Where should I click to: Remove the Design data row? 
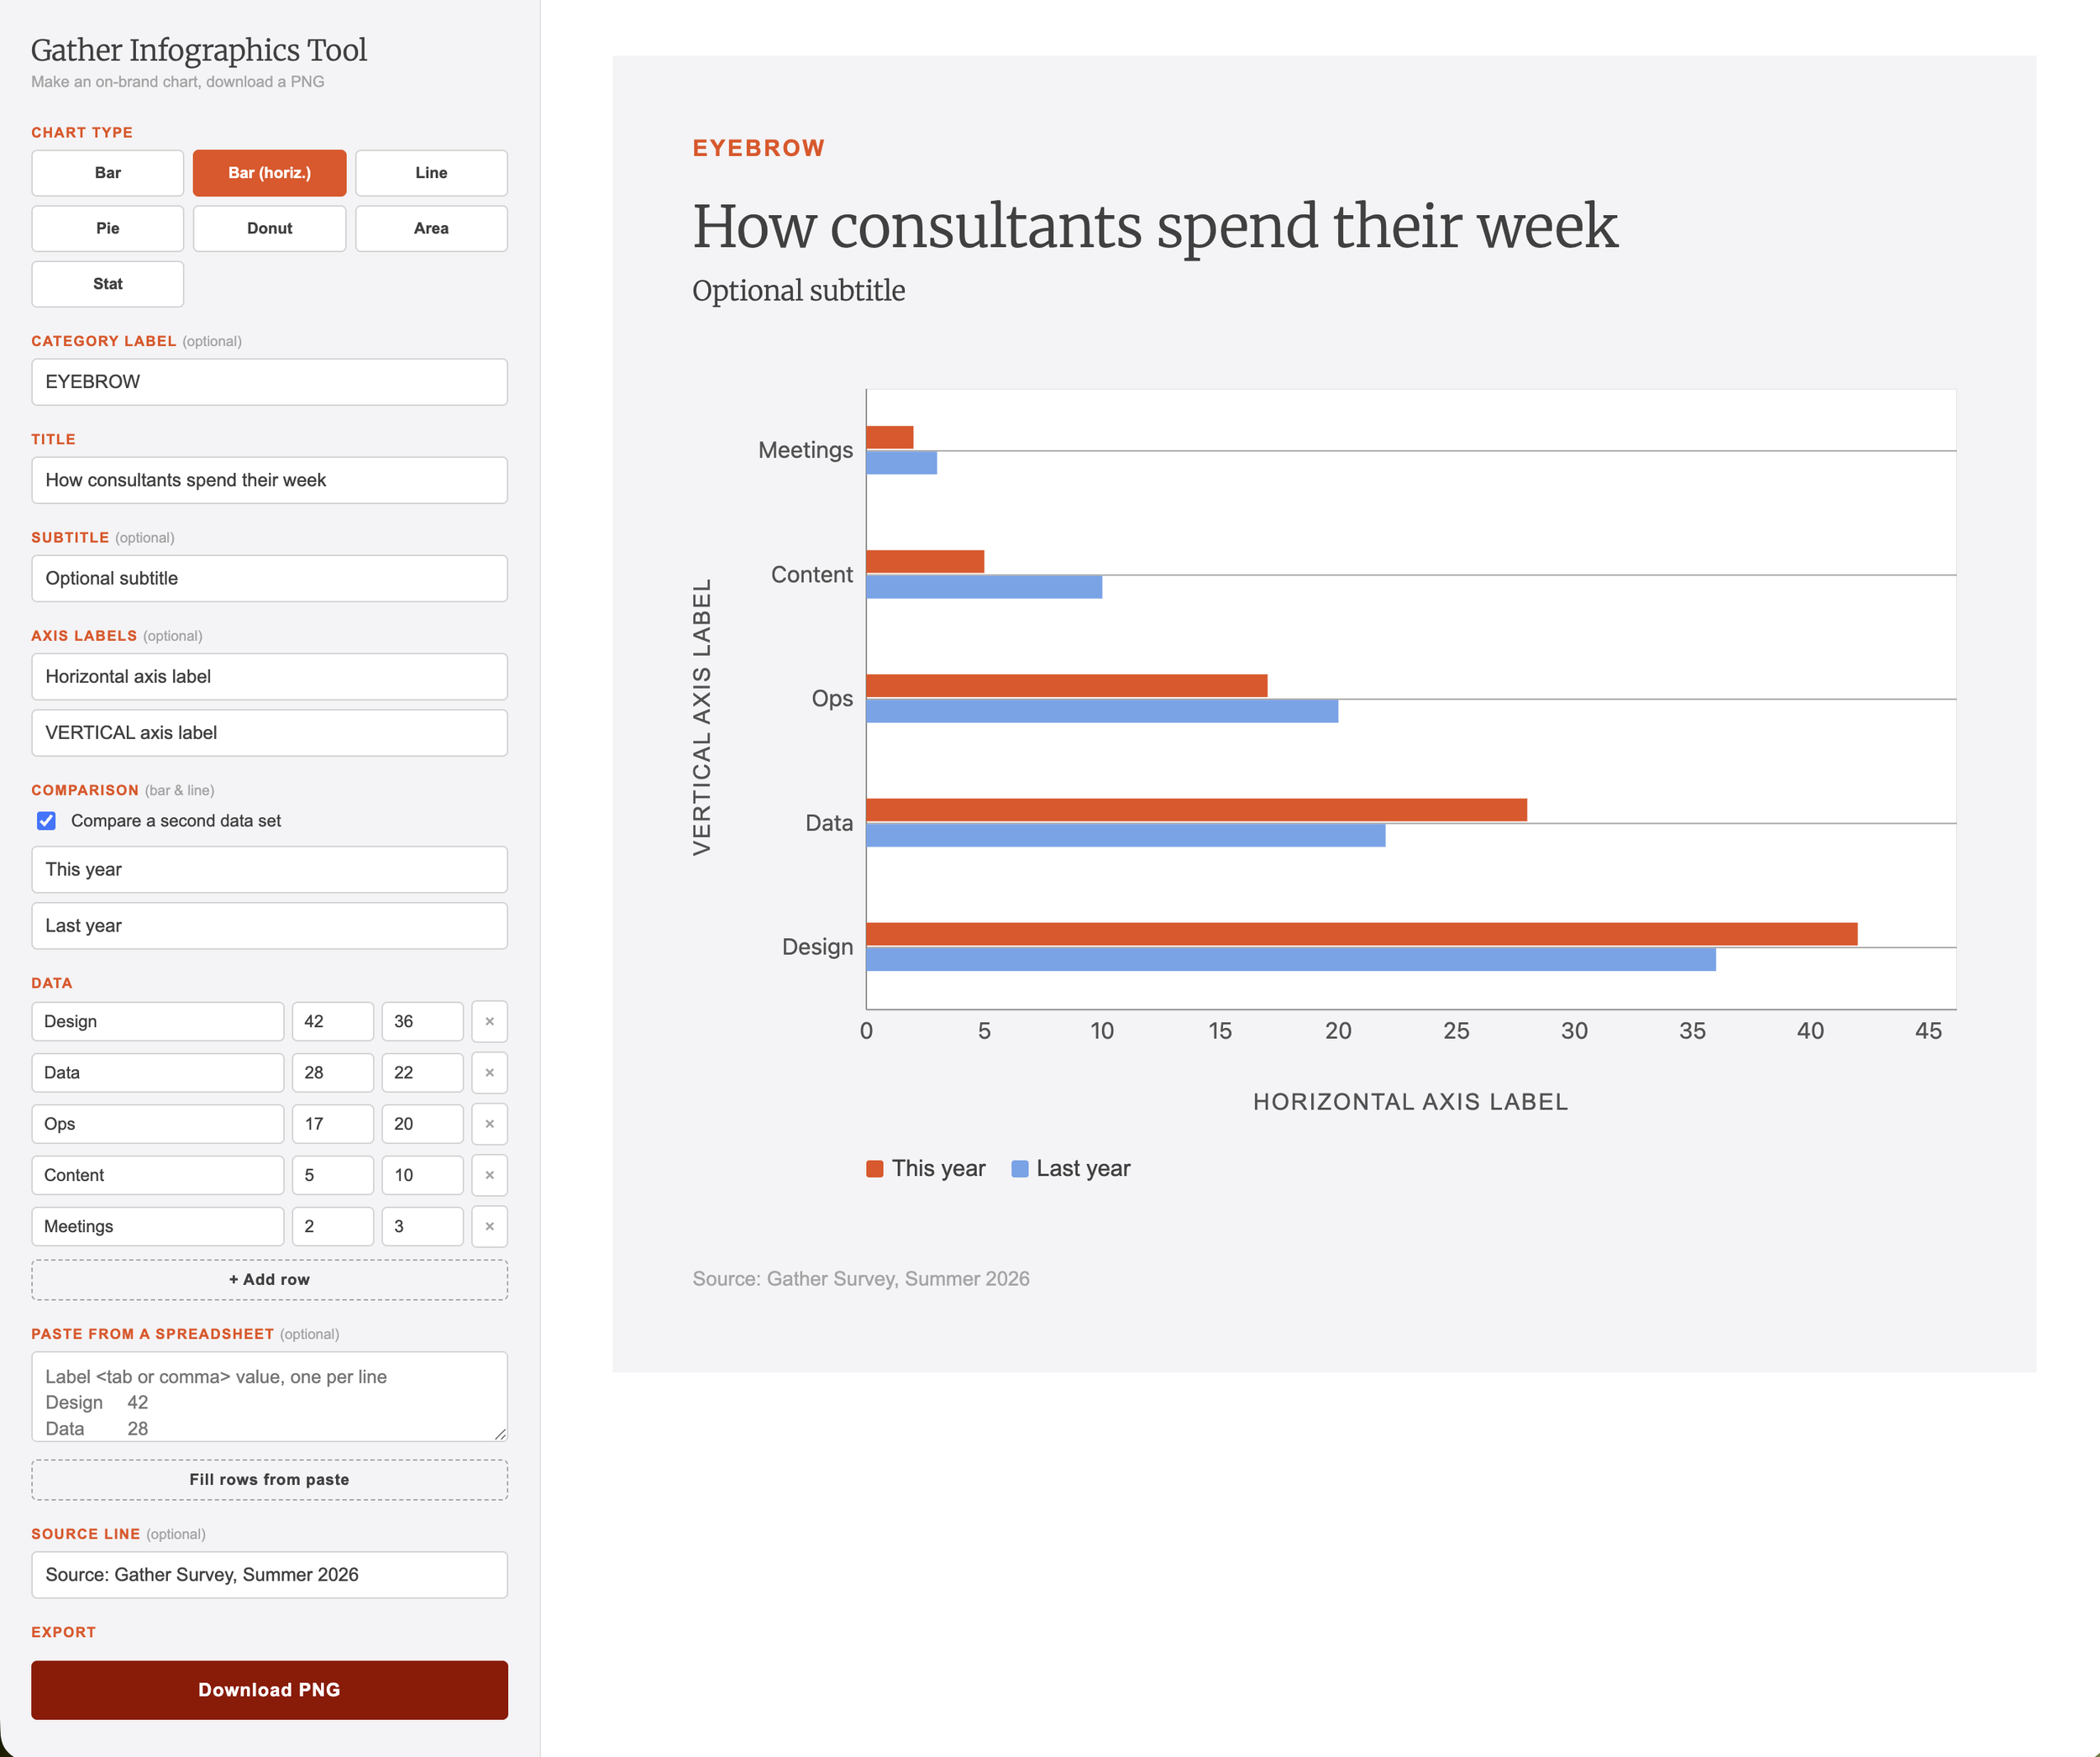point(489,1022)
